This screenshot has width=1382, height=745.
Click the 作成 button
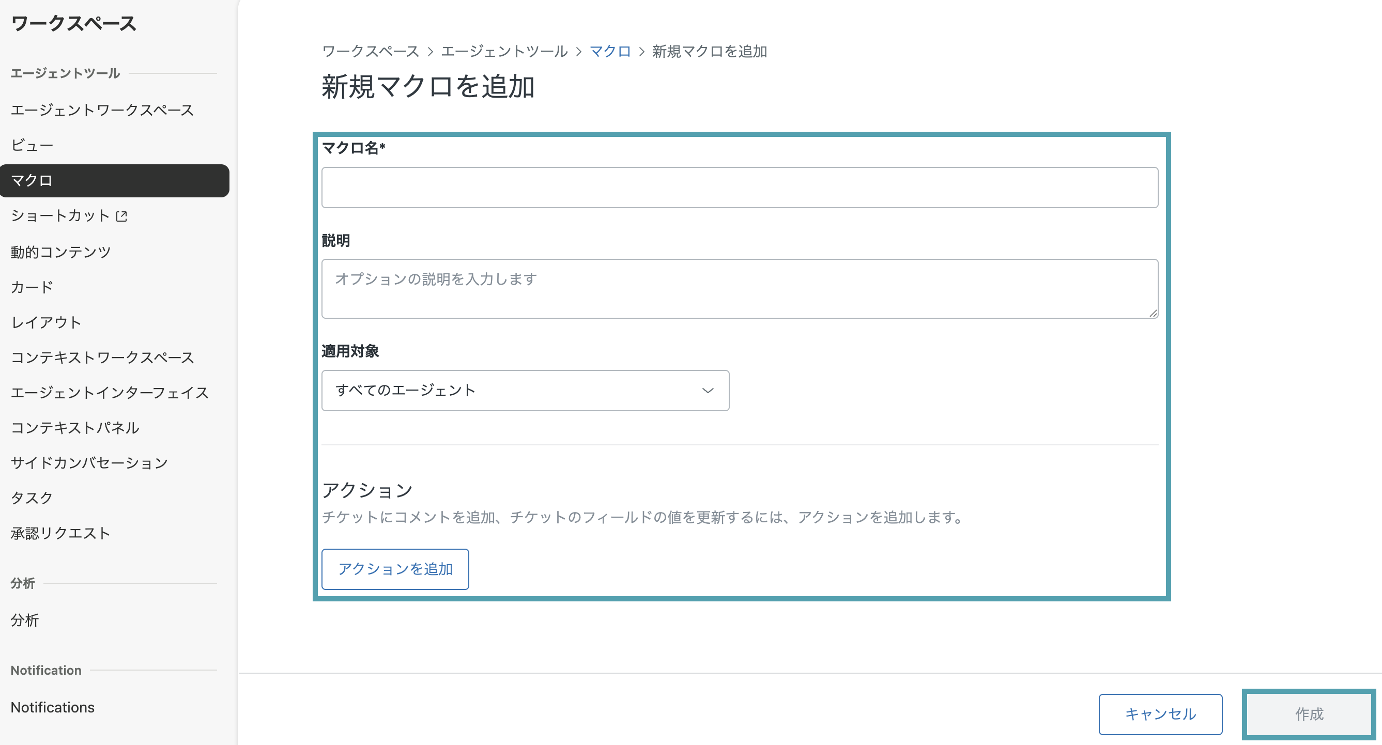[1309, 715]
